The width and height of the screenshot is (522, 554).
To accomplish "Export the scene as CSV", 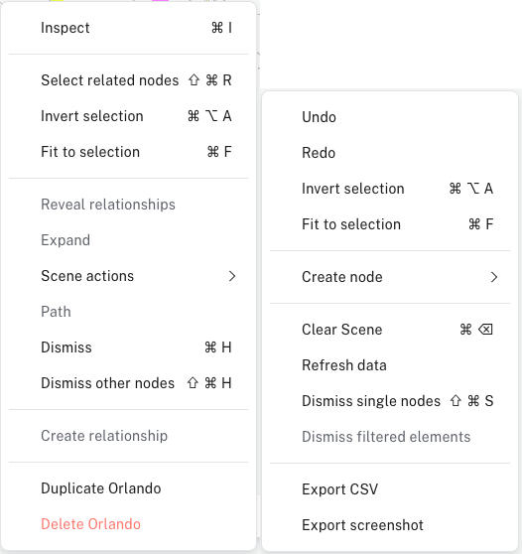I will (390, 489).
